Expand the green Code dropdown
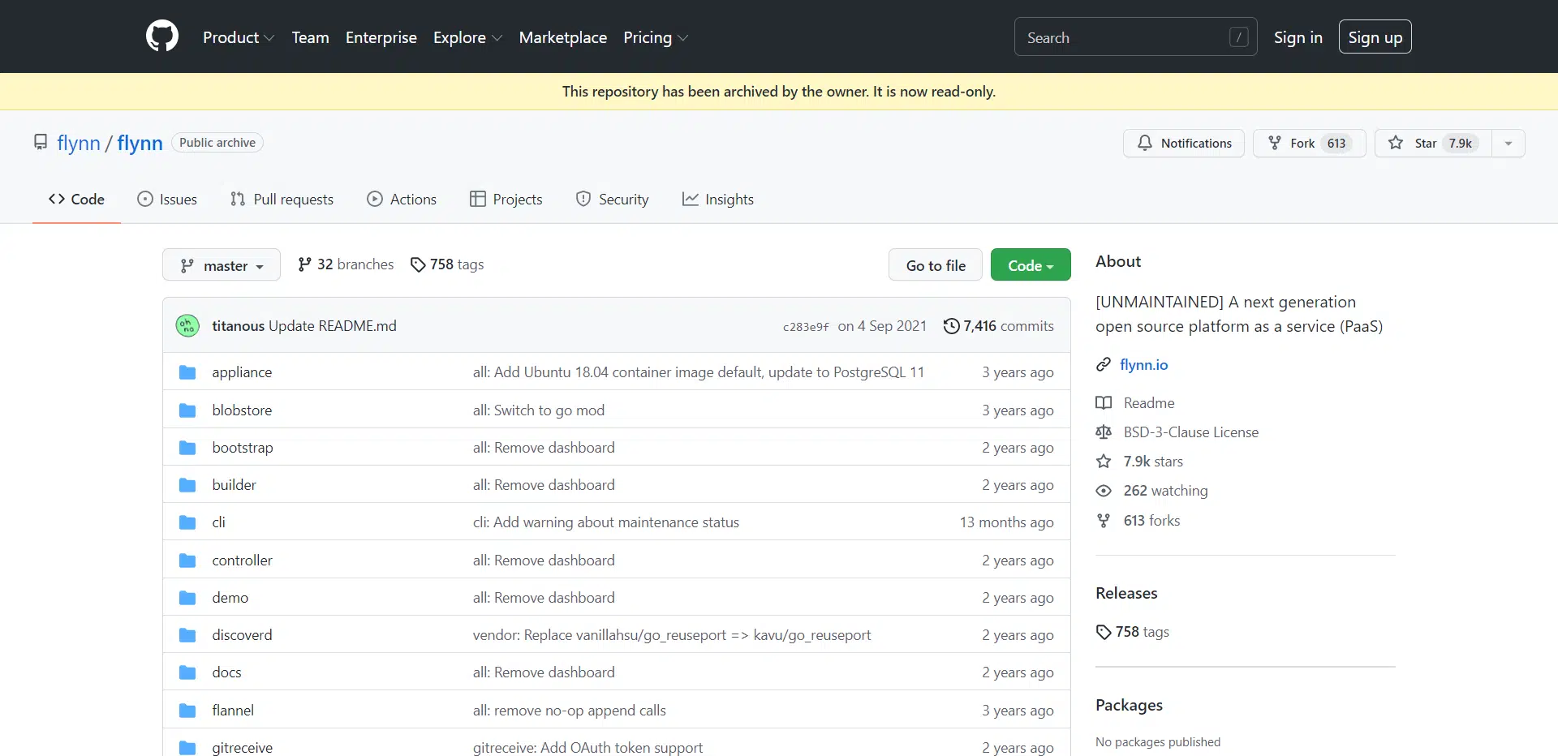 [1031, 265]
